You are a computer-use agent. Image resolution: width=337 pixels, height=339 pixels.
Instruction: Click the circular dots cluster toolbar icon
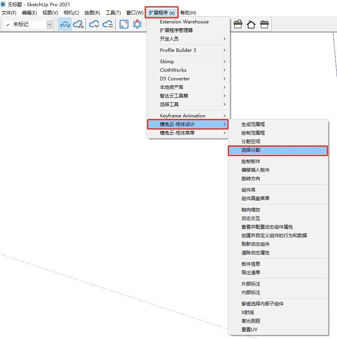pos(137,25)
